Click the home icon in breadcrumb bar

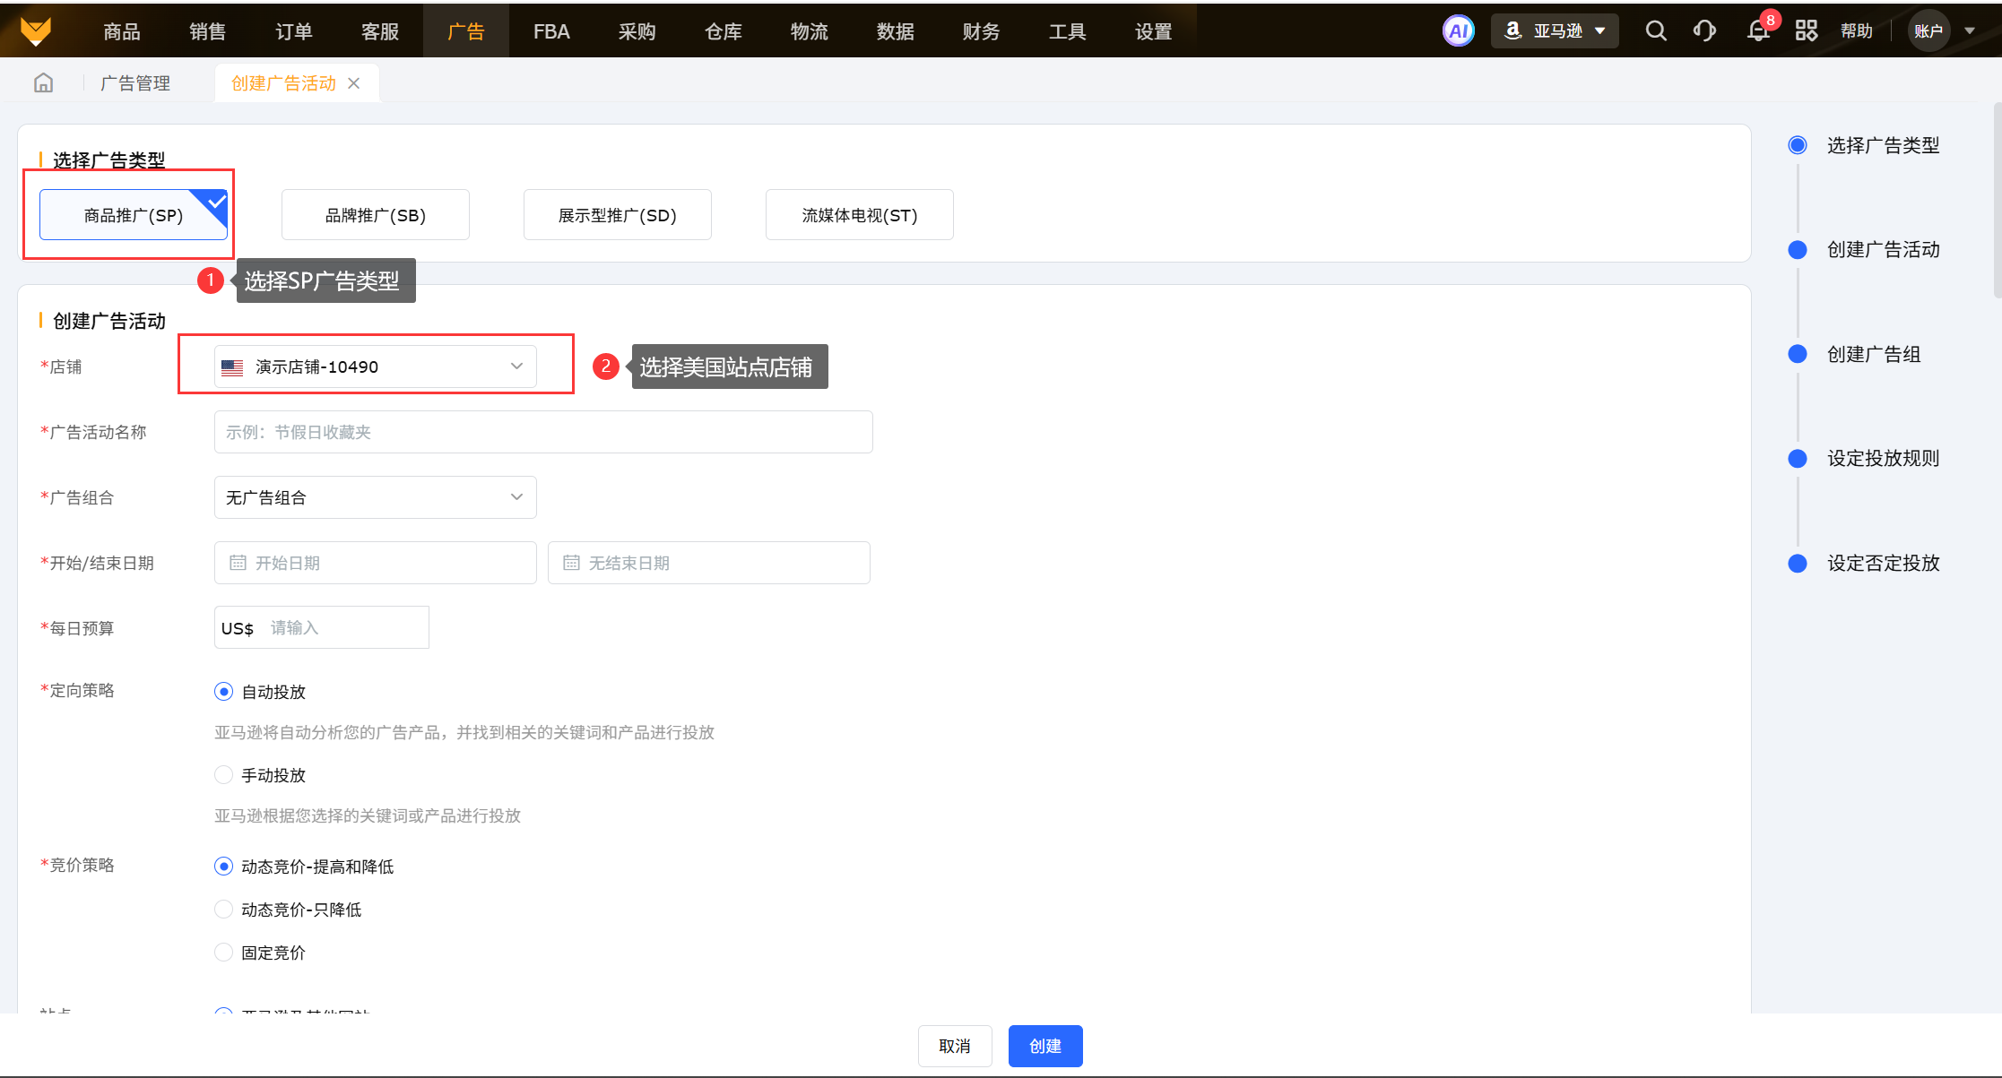click(43, 83)
